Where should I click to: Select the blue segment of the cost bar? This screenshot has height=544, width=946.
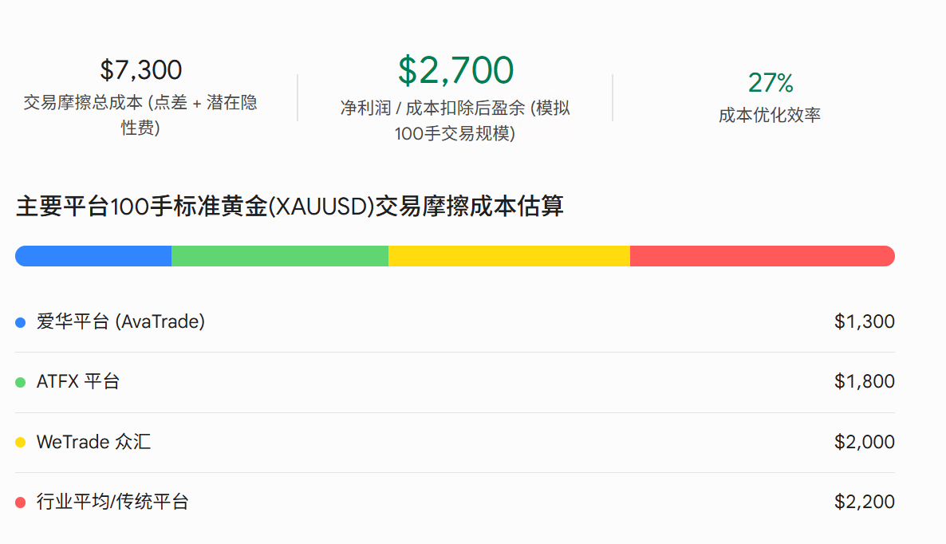(93, 256)
